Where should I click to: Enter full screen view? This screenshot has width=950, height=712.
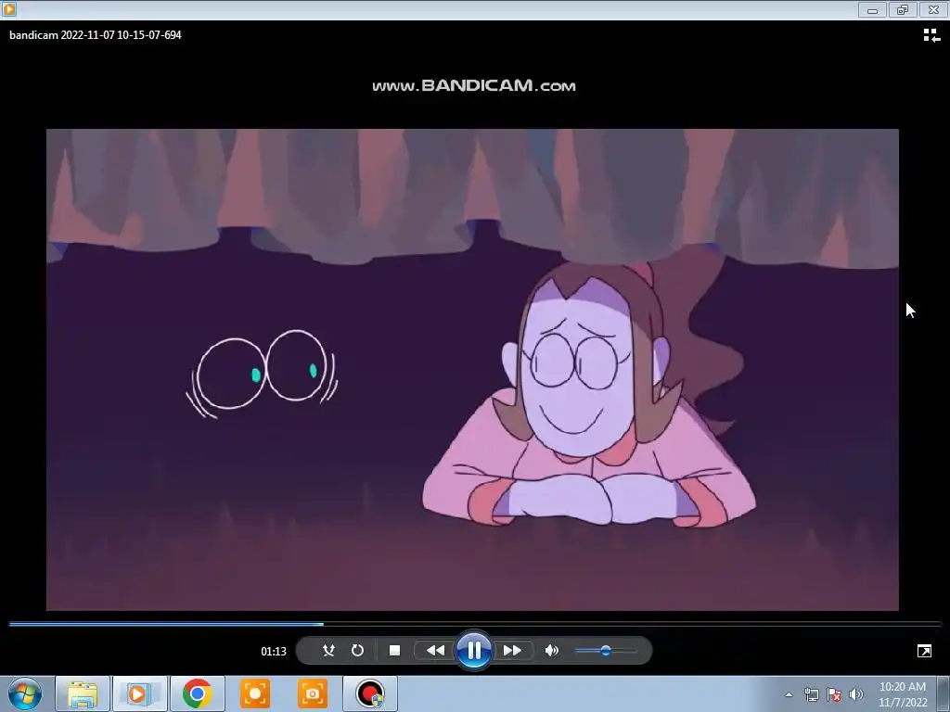925,651
